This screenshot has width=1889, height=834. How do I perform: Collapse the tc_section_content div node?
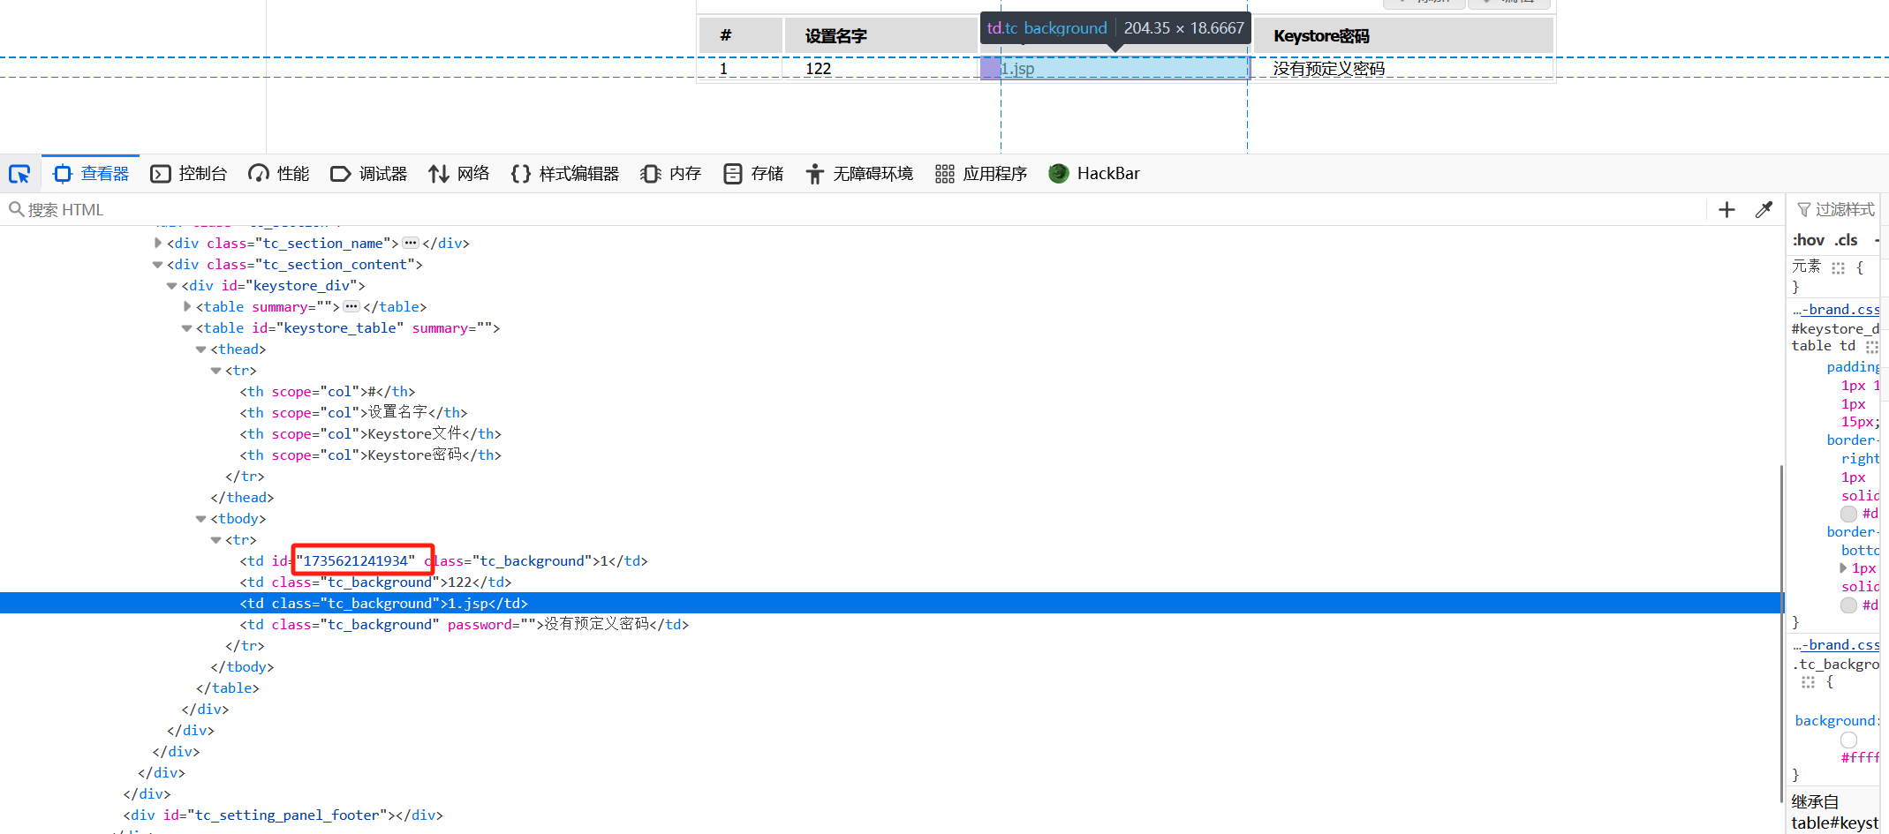[158, 265]
